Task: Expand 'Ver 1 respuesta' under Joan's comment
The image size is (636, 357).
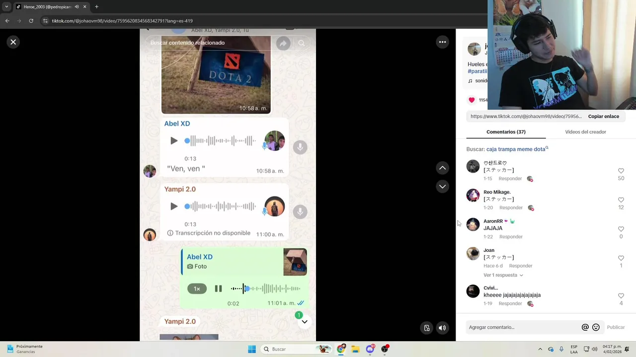Action: pos(503,275)
